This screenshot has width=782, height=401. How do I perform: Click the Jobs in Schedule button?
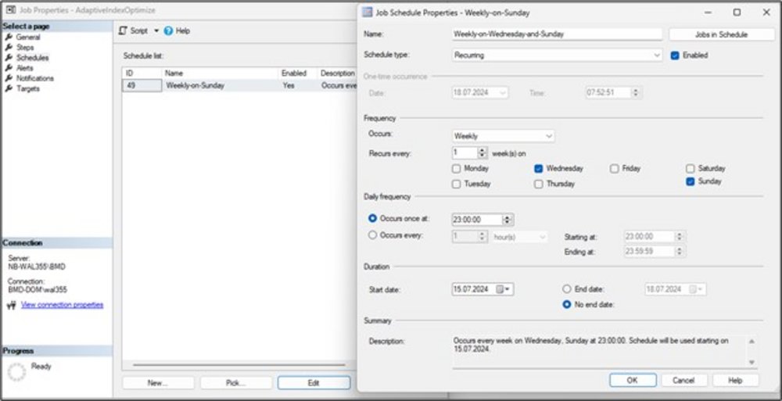[x=720, y=34]
